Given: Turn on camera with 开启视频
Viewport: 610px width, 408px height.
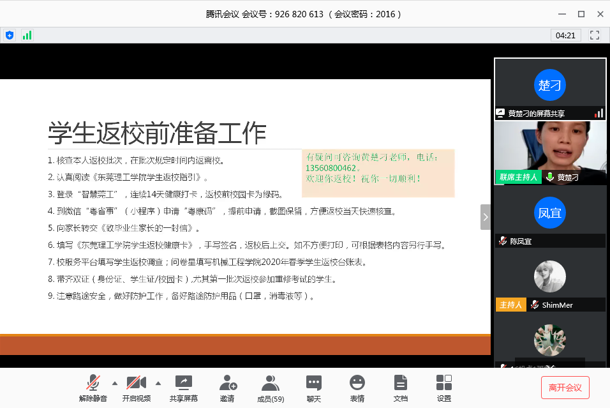Looking at the screenshot, I should (x=136, y=388).
